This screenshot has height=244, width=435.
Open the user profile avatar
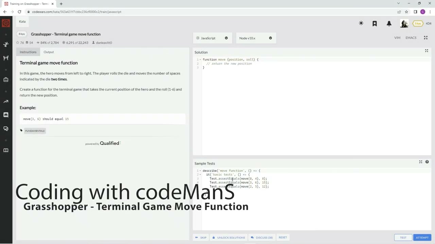(404, 23)
